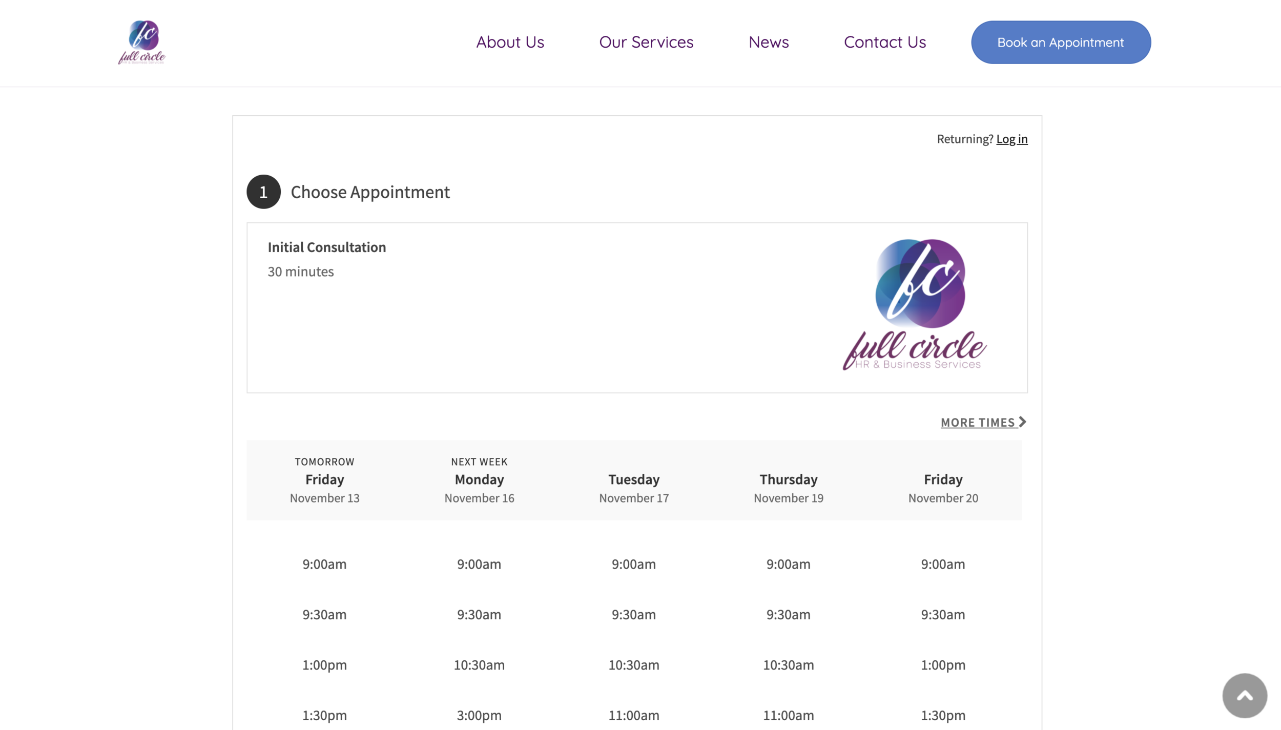Image resolution: width=1281 pixels, height=730 pixels.
Task: Click the Full Circle HR logo image
Action: tap(915, 304)
